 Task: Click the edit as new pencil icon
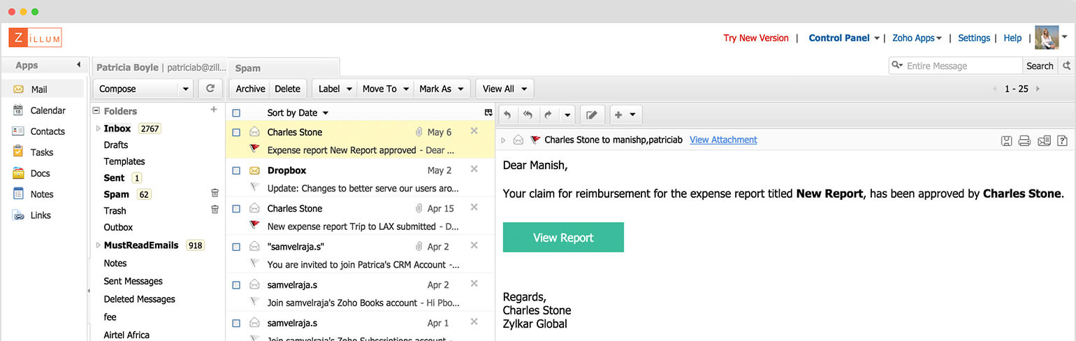click(592, 115)
